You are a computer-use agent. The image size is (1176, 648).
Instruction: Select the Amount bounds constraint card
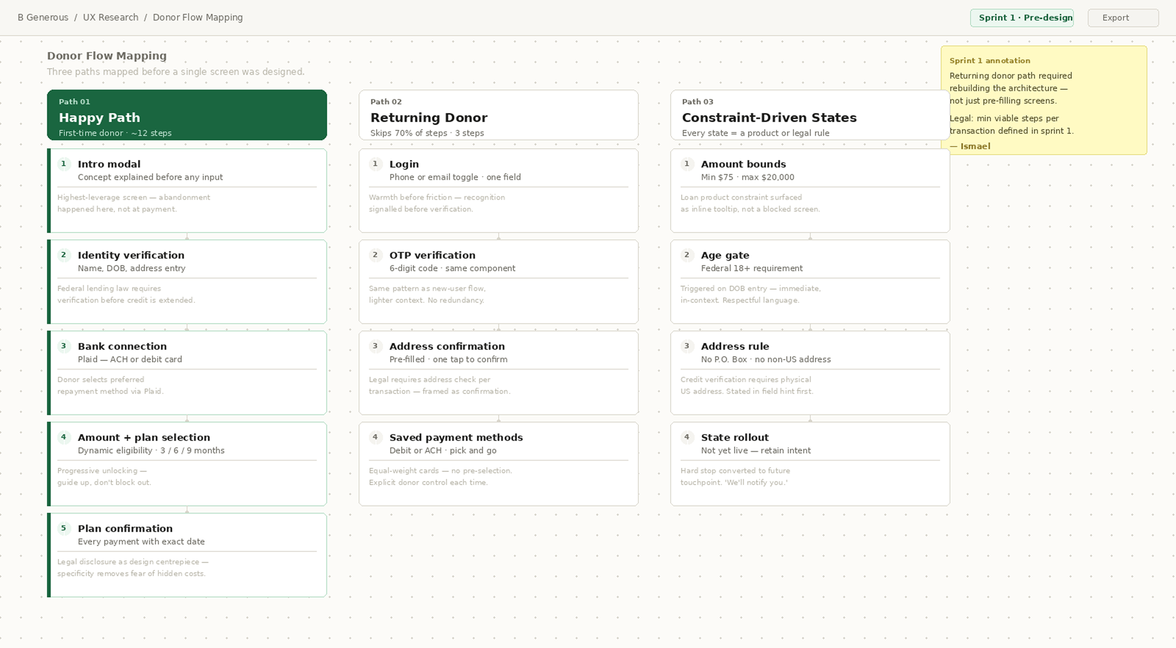tap(810, 190)
